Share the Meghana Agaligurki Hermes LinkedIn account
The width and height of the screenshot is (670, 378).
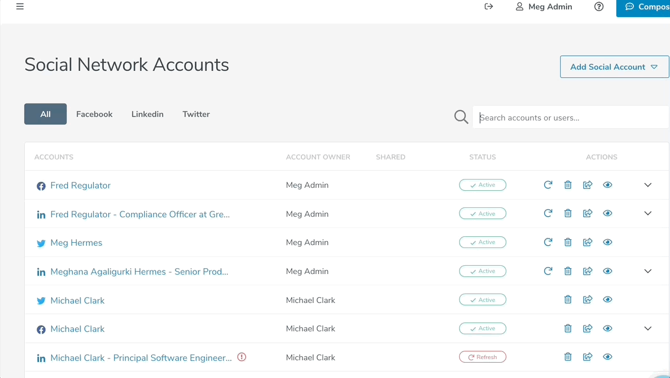pos(587,271)
